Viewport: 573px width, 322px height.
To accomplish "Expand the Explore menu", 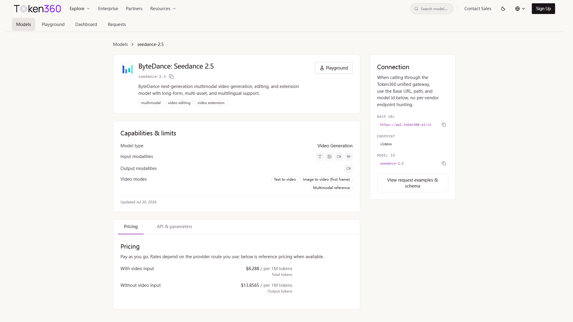I will [x=80, y=9].
